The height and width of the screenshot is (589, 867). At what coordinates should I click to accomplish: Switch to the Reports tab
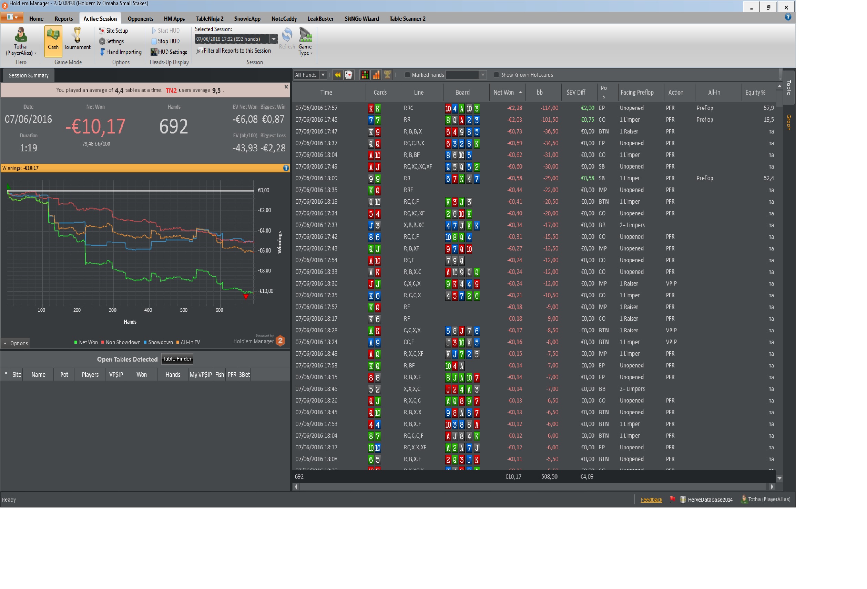pos(63,19)
